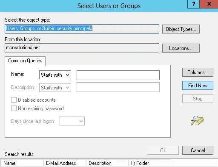Sort results by In Folder column
This screenshot has width=218, height=167.
tap(150, 163)
